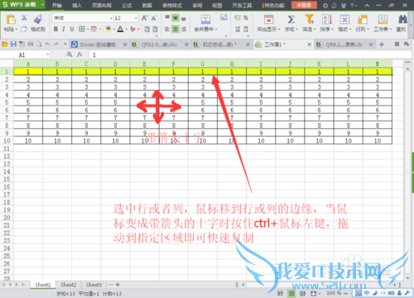
Task: Click the Wrap Text icon
Action: pos(224,17)
